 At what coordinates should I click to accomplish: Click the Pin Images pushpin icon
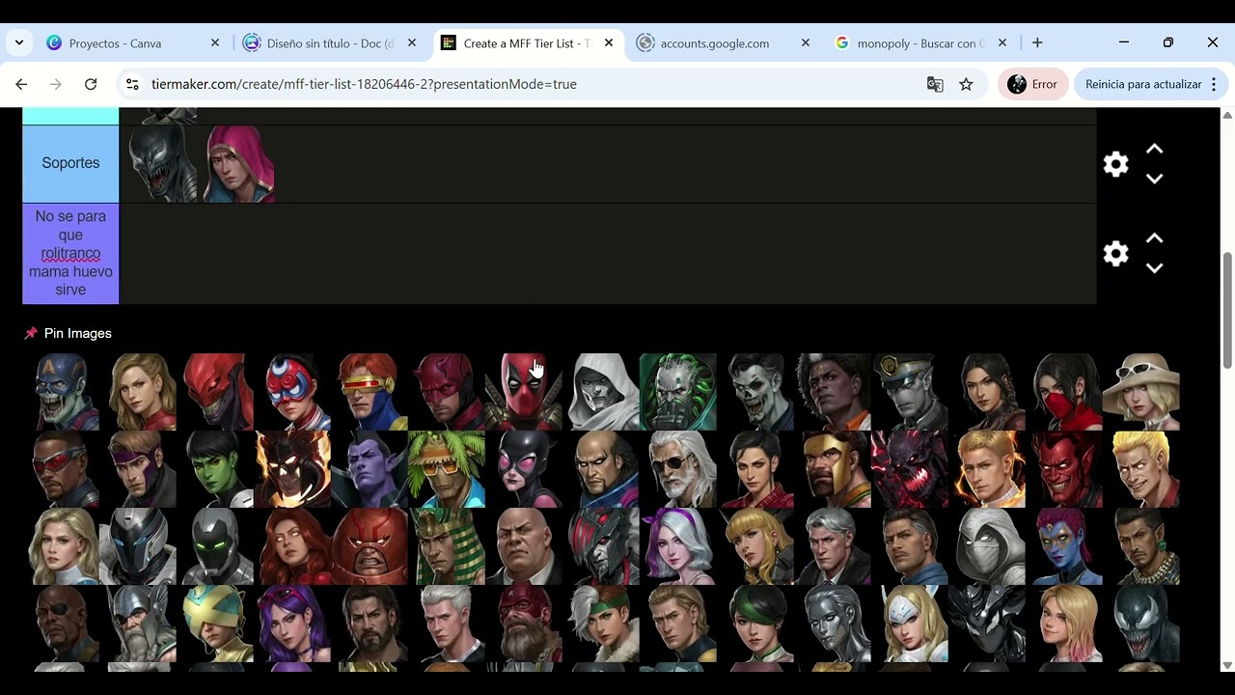coord(31,333)
